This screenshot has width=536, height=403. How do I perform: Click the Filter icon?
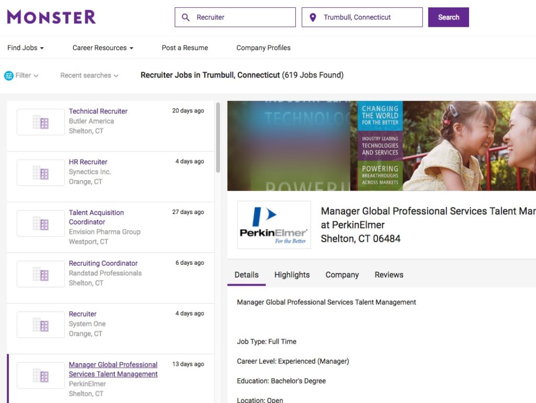pos(9,75)
